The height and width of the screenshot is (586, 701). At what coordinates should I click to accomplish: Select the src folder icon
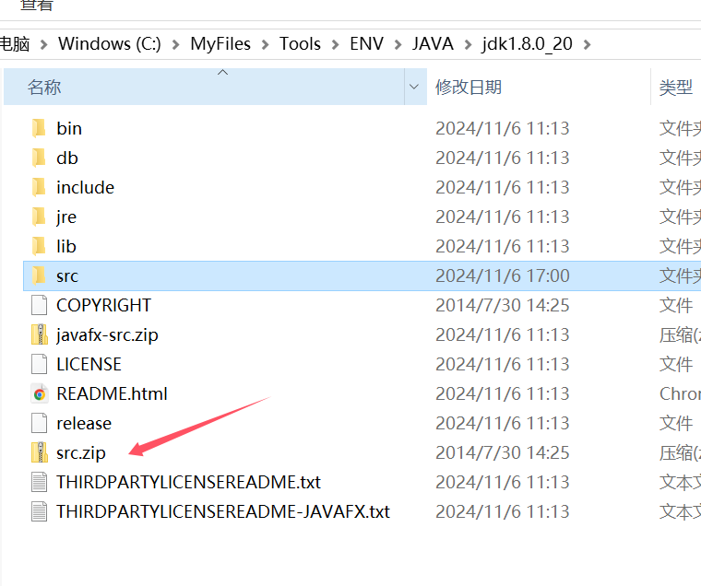click(39, 275)
